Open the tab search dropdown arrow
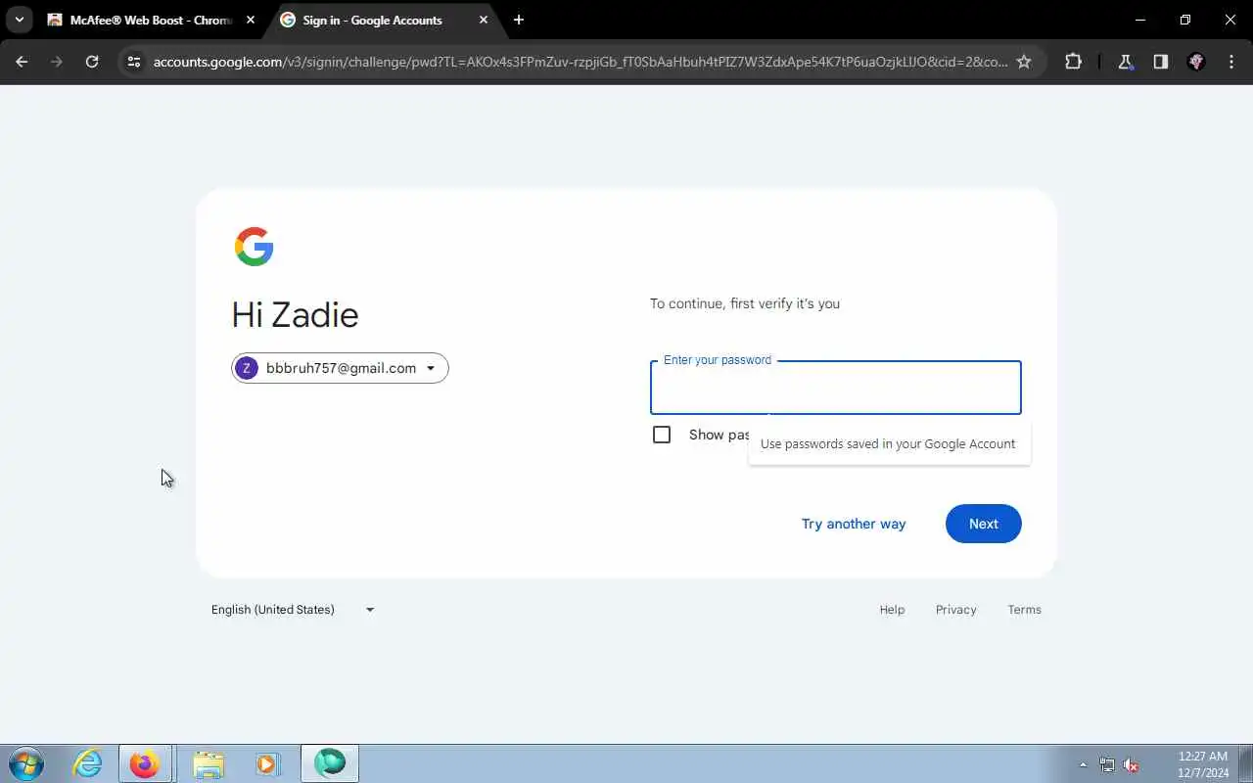The height and width of the screenshot is (783, 1253). point(19,20)
